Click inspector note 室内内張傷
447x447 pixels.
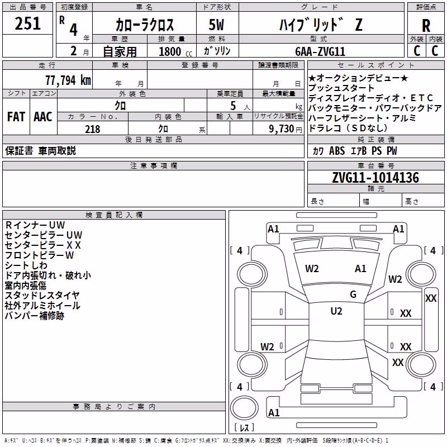[25, 286]
